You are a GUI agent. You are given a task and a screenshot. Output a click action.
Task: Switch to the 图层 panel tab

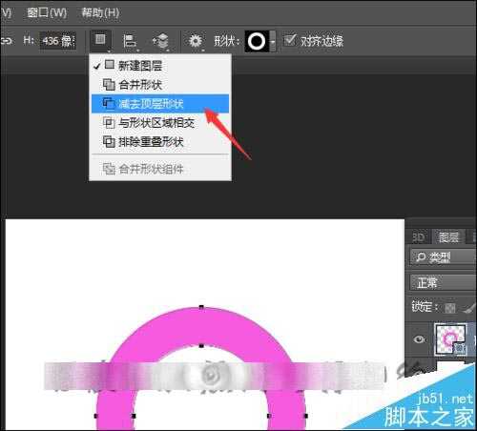pos(448,237)
